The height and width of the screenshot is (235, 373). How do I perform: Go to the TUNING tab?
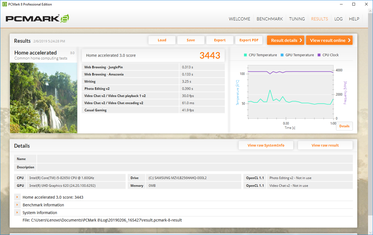coord(297,19)
